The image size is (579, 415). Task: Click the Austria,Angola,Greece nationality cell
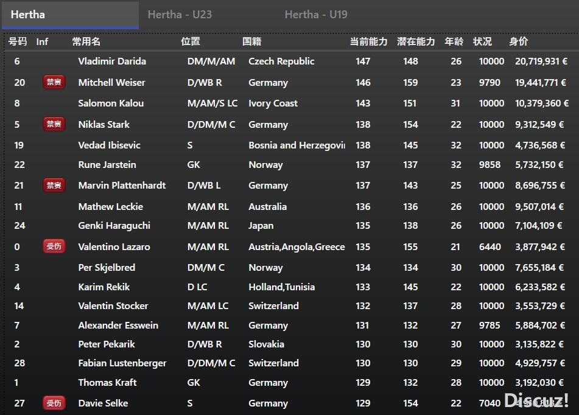(297, 246)
